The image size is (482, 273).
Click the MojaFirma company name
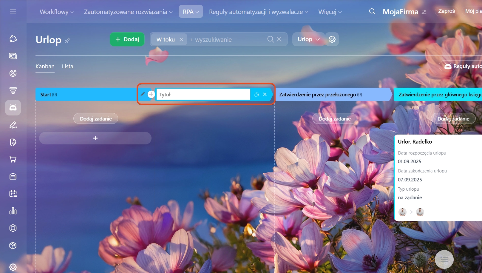tap(401, 12)
